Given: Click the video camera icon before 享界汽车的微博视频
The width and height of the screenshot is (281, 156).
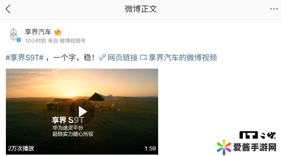Looking at the screenshot, I should click(143, 58).
